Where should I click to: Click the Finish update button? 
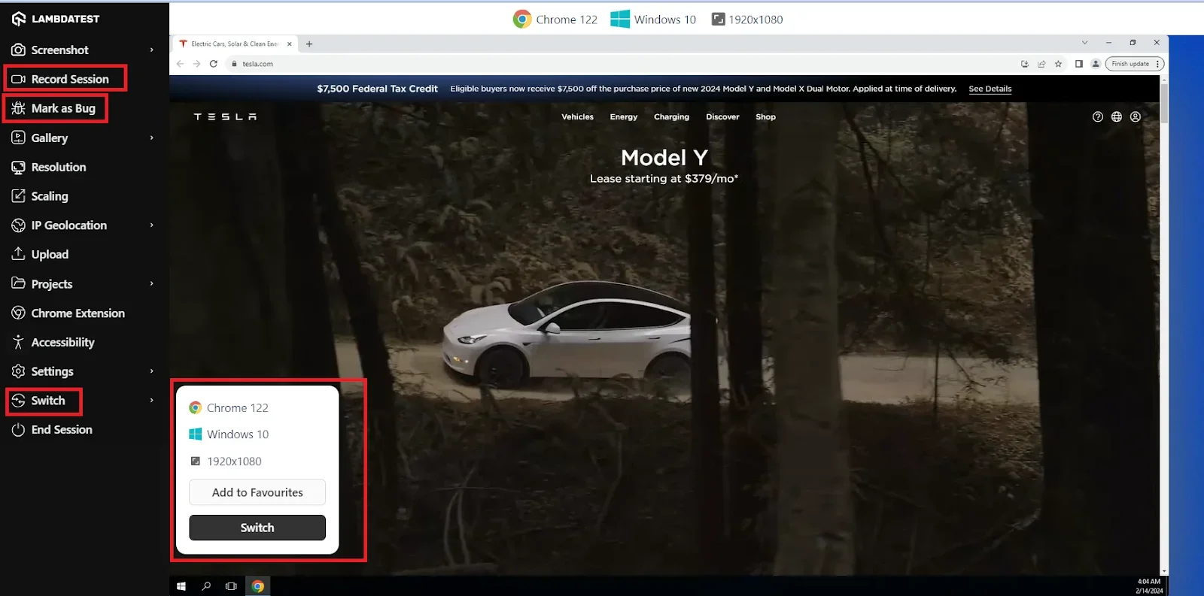click(x=1135, y=64)
